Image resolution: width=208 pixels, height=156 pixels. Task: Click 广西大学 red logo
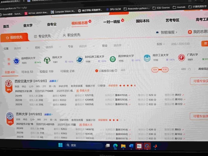coord(181,58)
